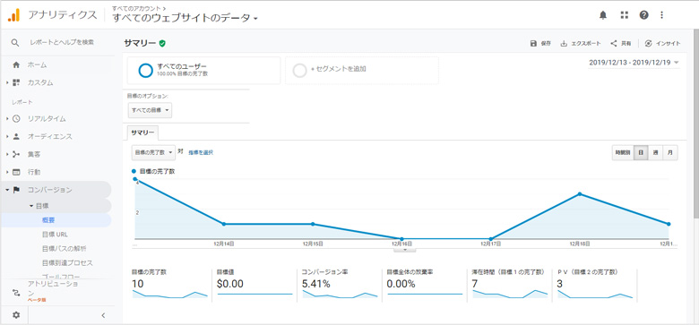
Task: Go to ホーム in the sidebar
Action: coord(37,65)
